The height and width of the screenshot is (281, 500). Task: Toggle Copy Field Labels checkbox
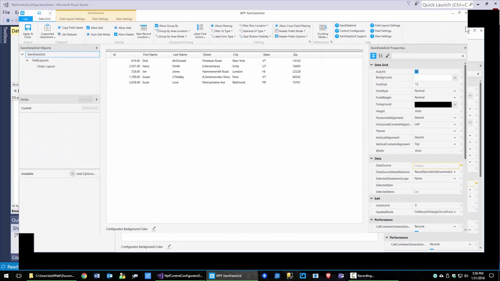(59, 28)
